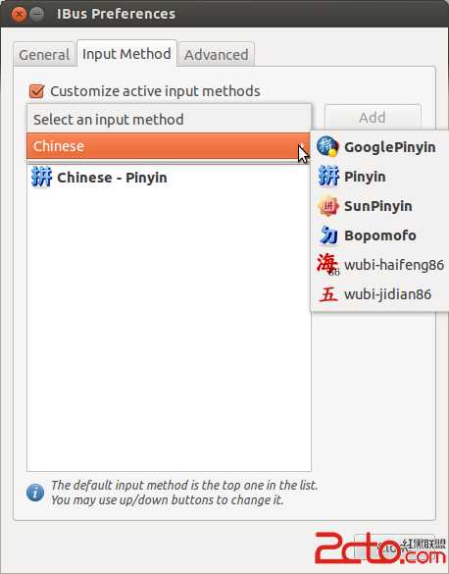The width and height of the screenshot is (449, 574).
Task: Click the GooglePinyin globe icon
Action: click(x=327, y=146)
